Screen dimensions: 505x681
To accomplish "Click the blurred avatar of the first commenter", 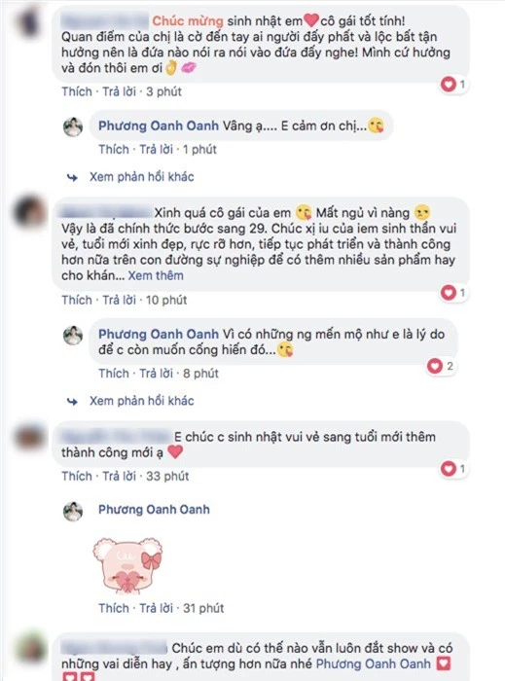I will pyautogui.click(x=29, y=21).
